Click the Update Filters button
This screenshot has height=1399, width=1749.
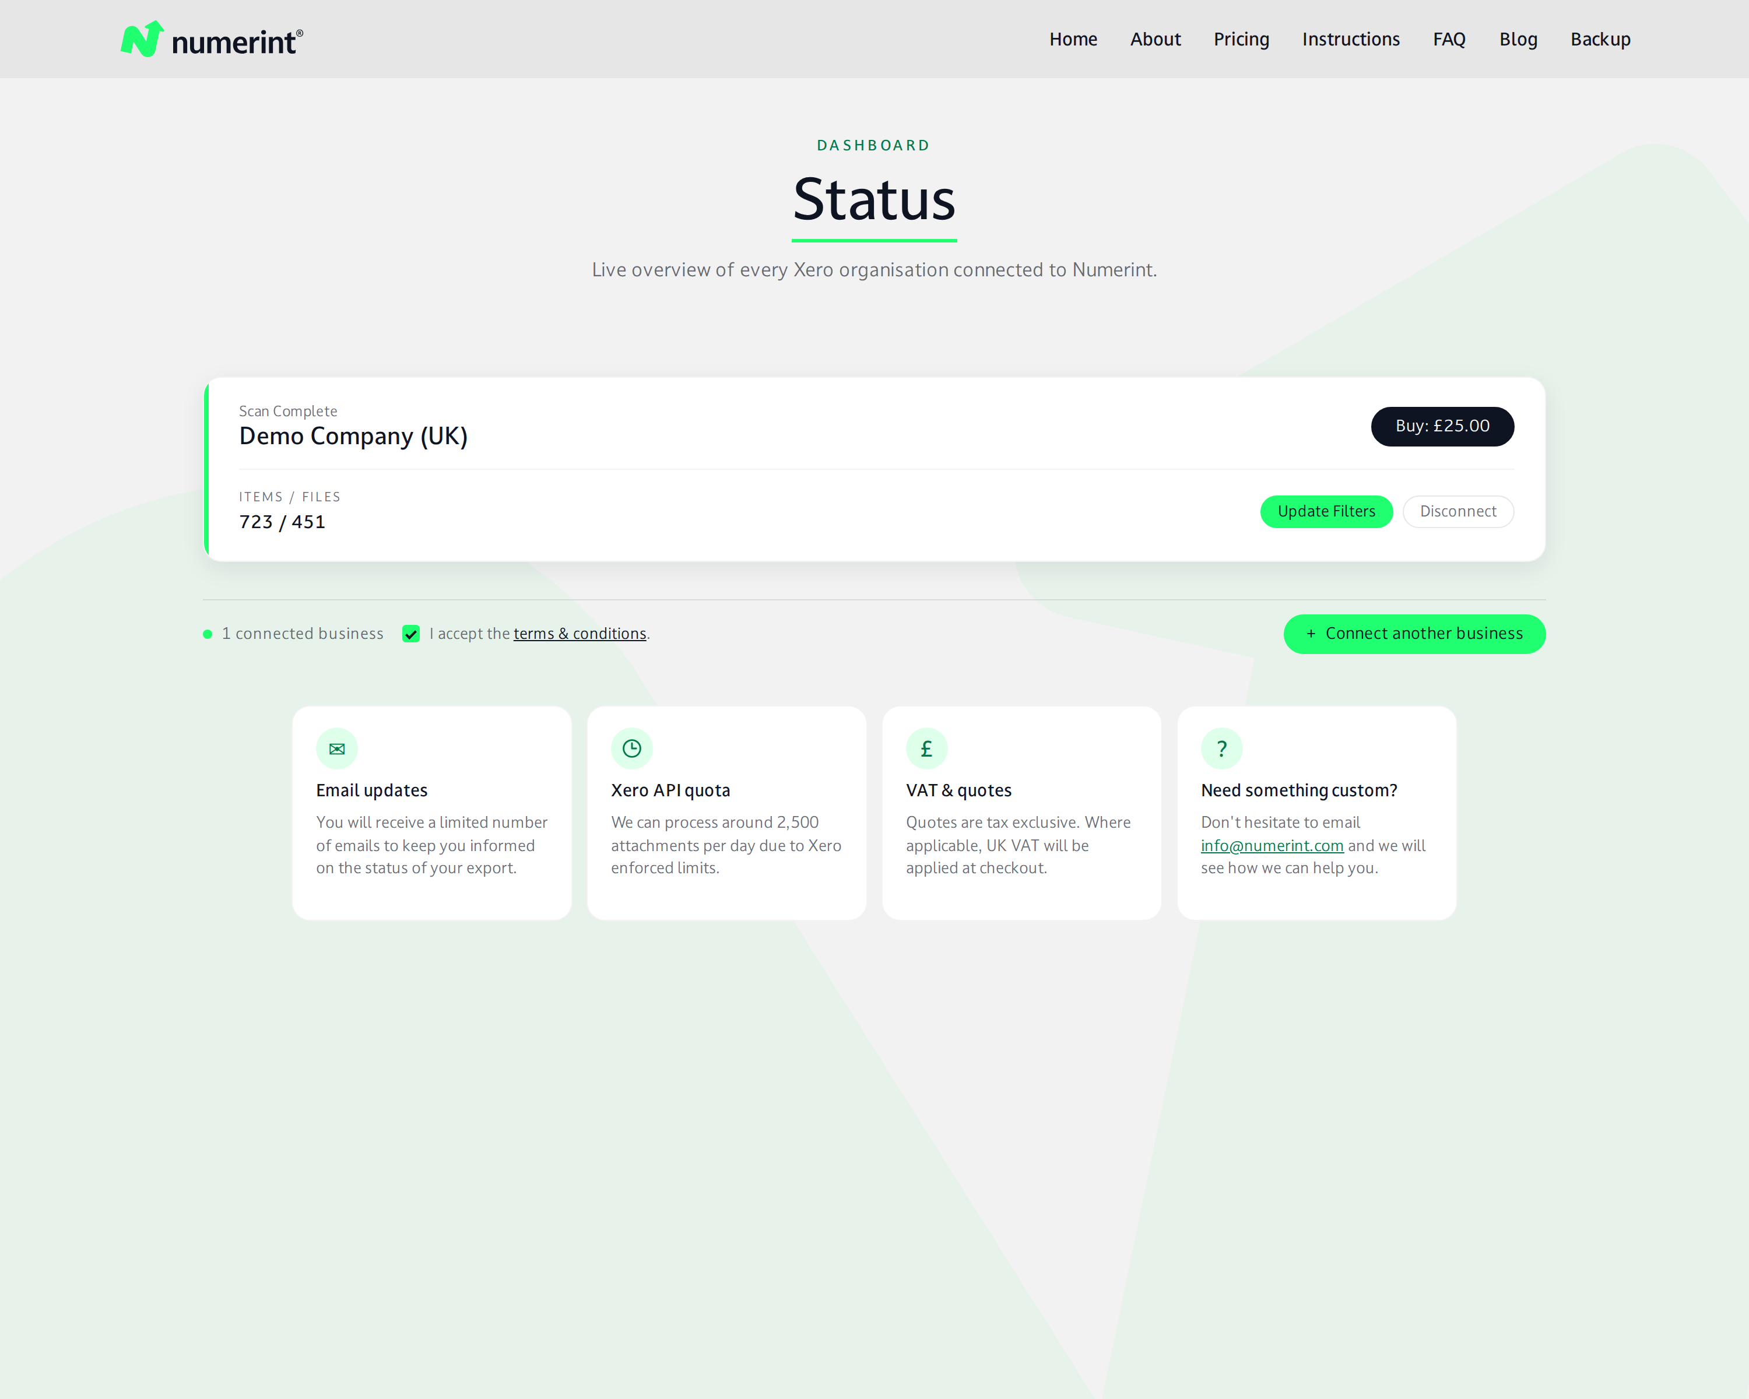[1326, 511]
